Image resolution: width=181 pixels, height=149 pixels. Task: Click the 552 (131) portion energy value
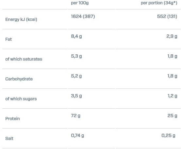point(167,16)
